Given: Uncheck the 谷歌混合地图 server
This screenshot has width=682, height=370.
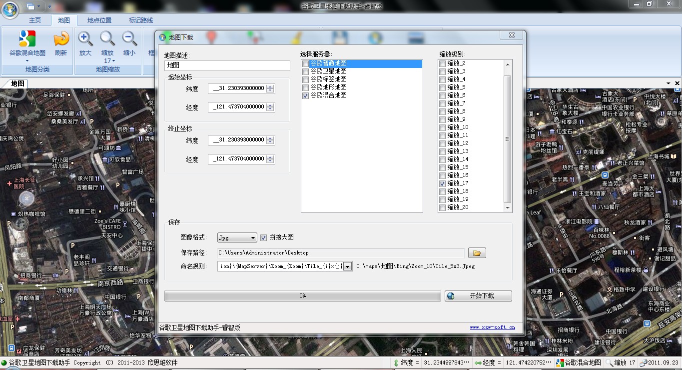Looking at the screenshot, I should [305, 95].
